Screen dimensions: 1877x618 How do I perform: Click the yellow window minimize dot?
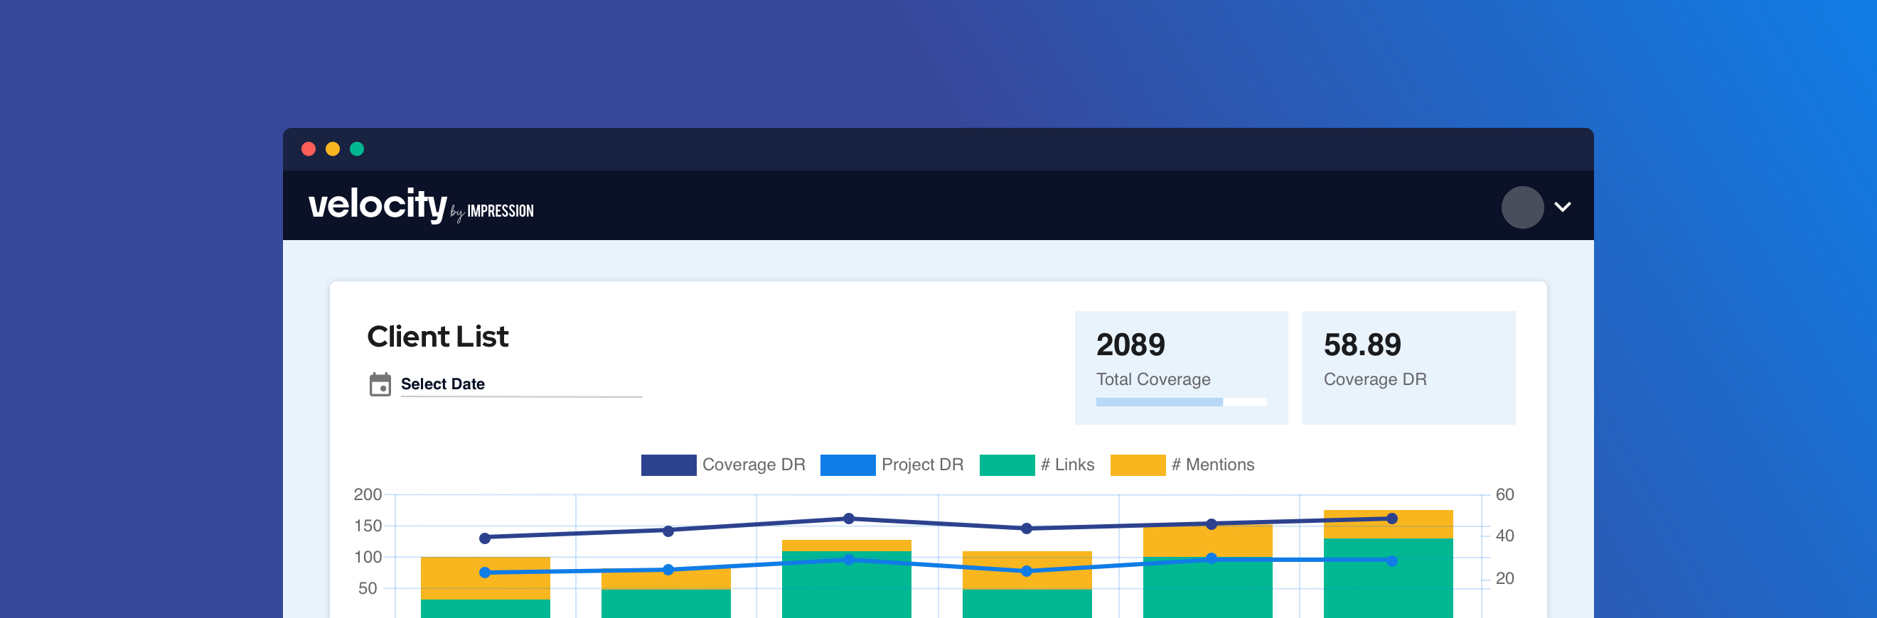[332, 149]
